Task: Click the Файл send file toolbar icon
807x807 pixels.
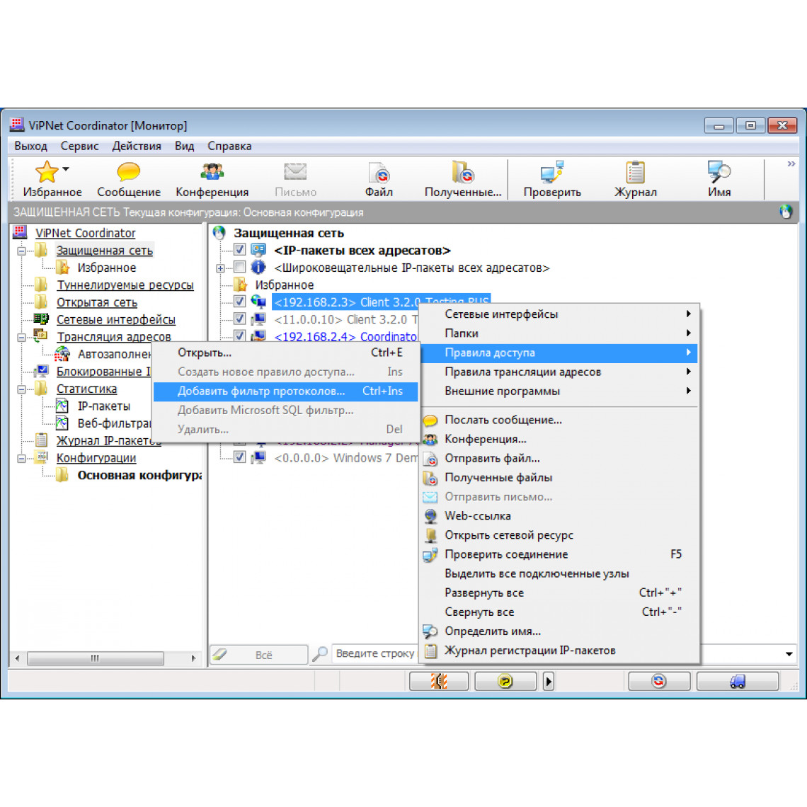Action: tap(379, 173)
